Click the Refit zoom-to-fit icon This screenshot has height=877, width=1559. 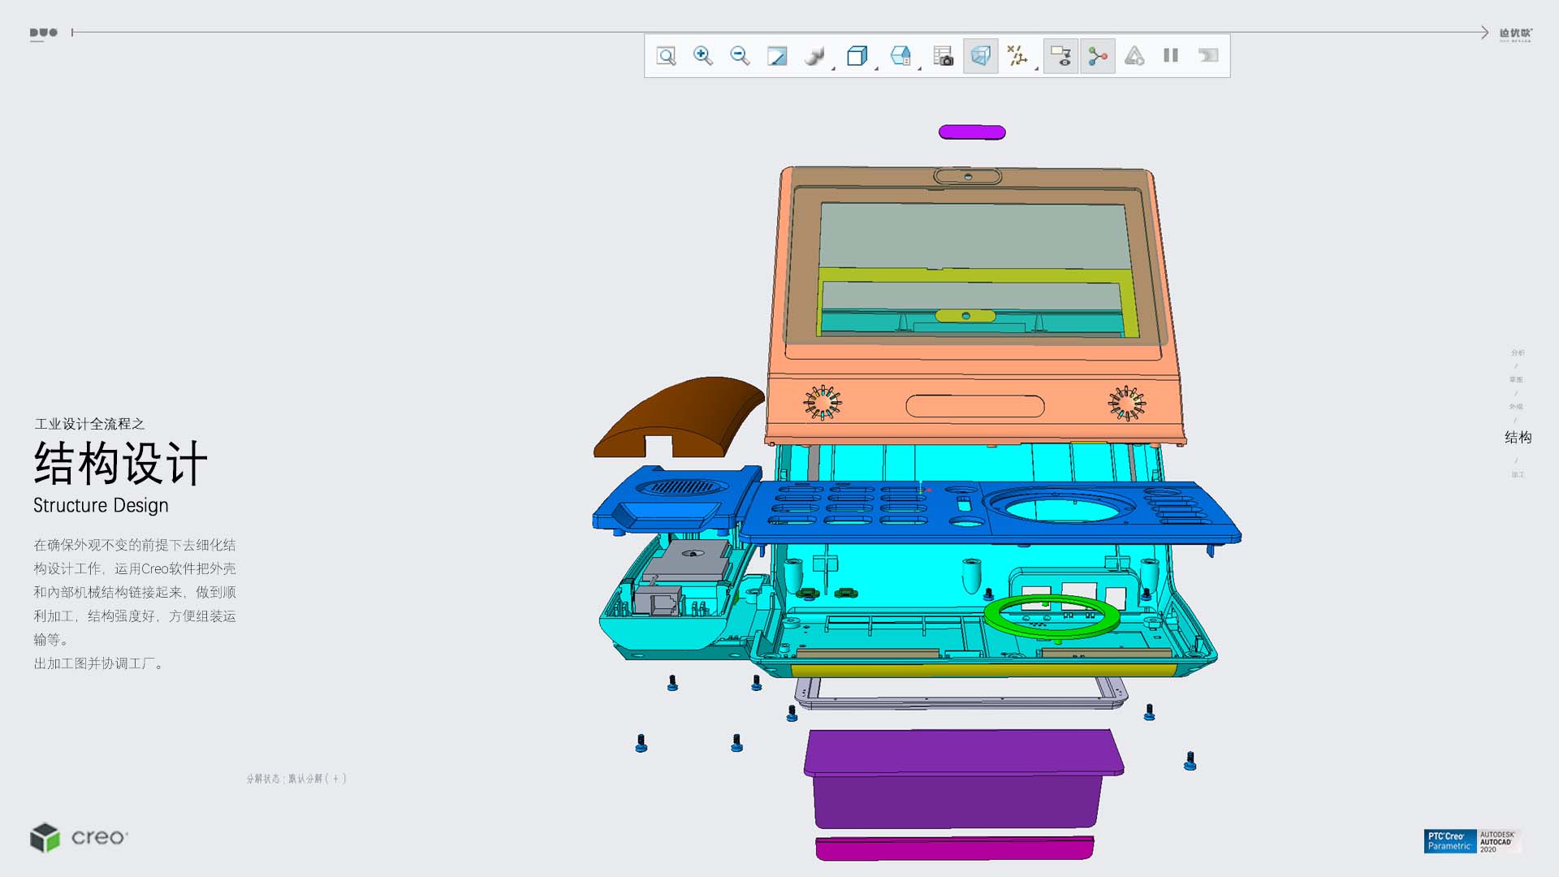click(x=666, y=56)
